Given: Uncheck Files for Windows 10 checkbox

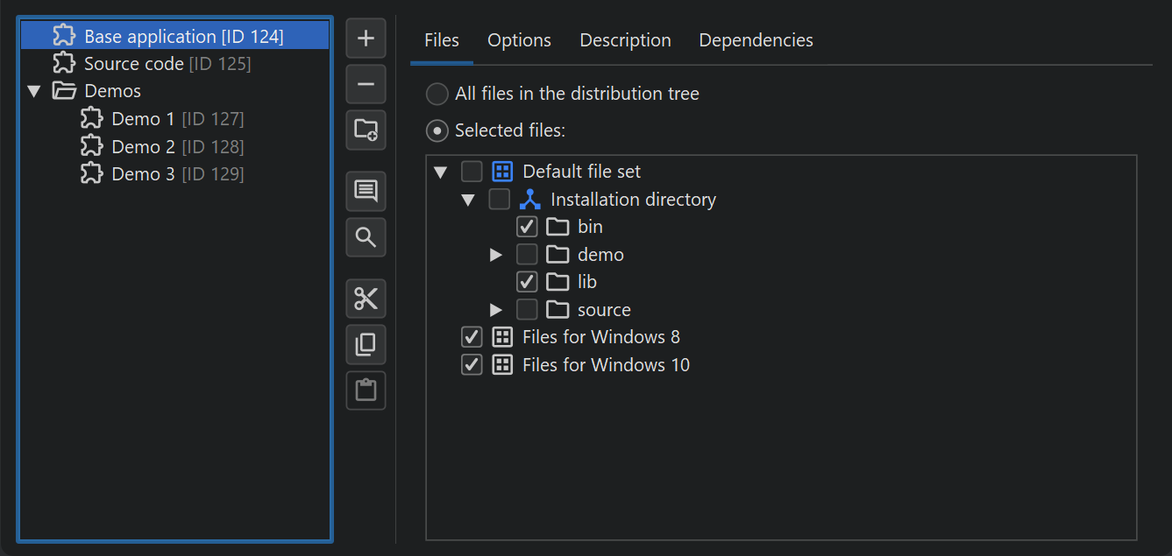Looking at the screenshot, I should [472, 365].
